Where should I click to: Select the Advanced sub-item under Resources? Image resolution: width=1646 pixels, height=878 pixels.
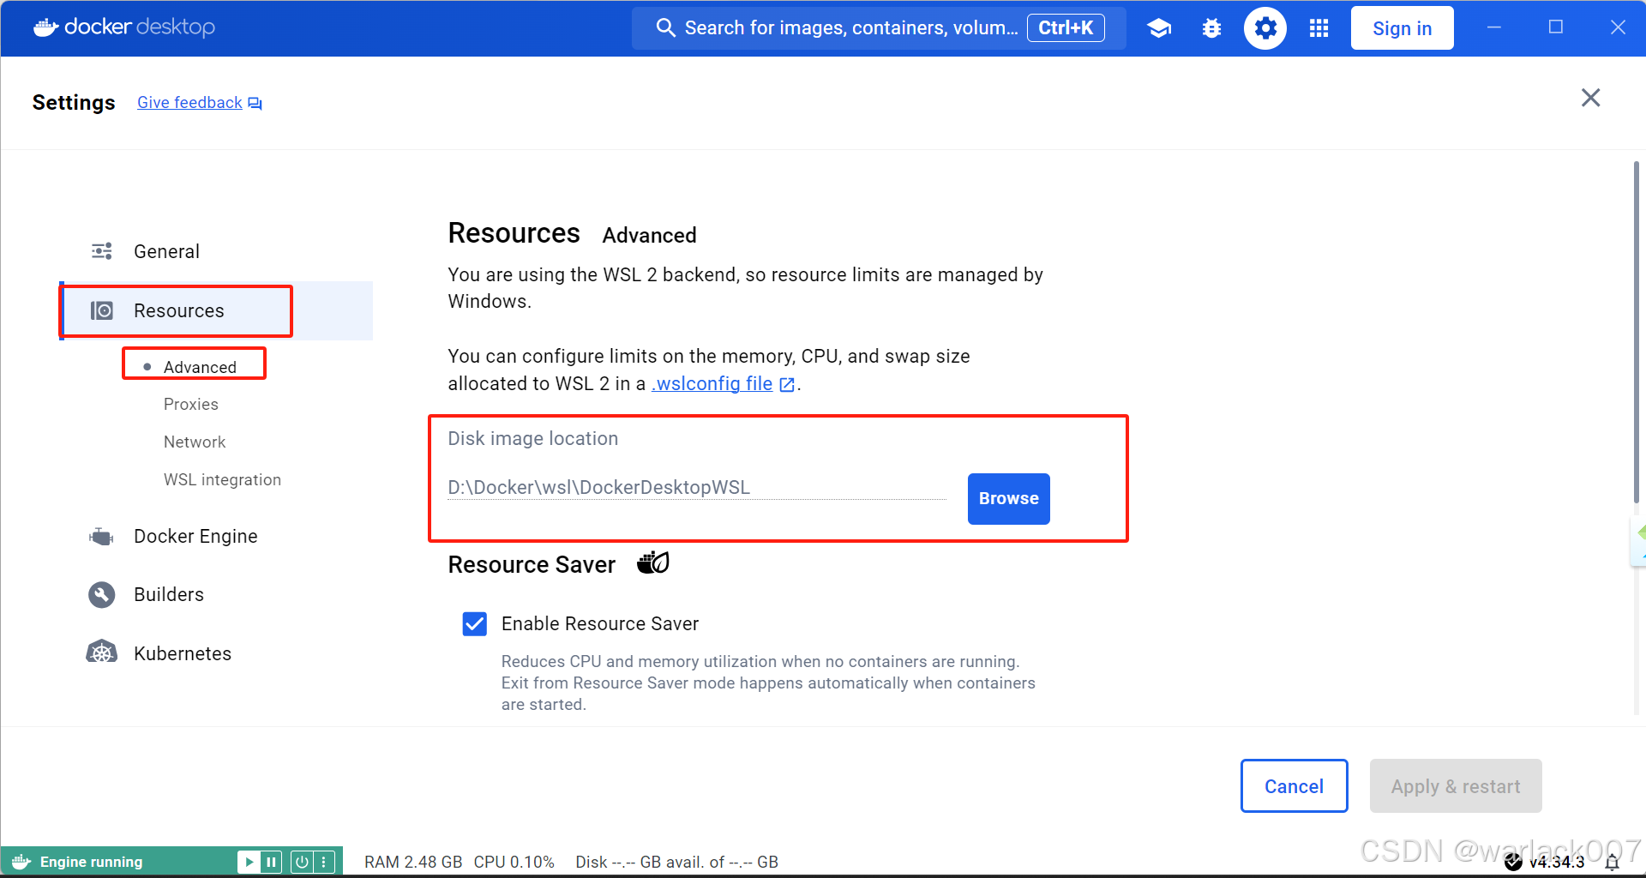[200, 367]
